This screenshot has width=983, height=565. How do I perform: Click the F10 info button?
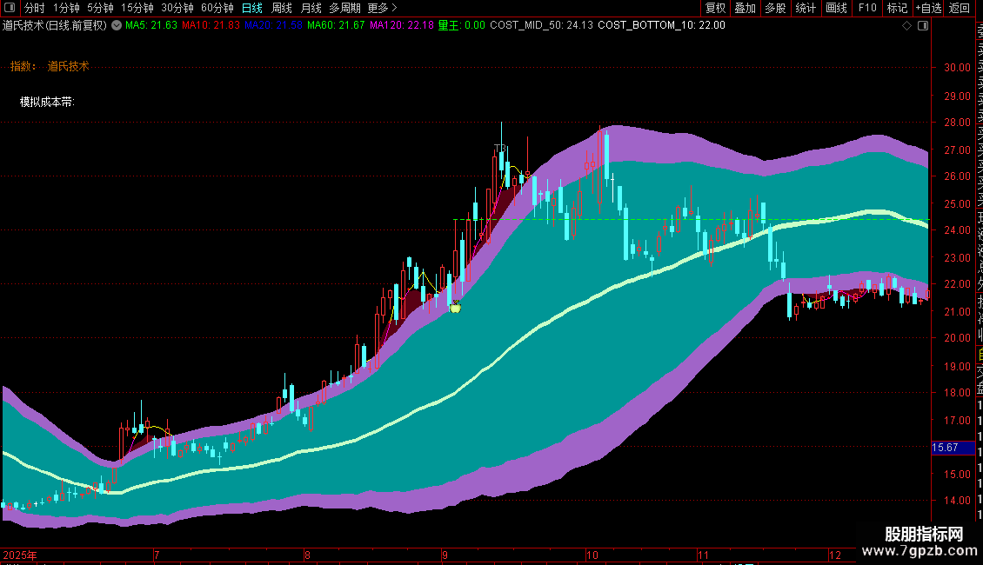coord(867,8)
